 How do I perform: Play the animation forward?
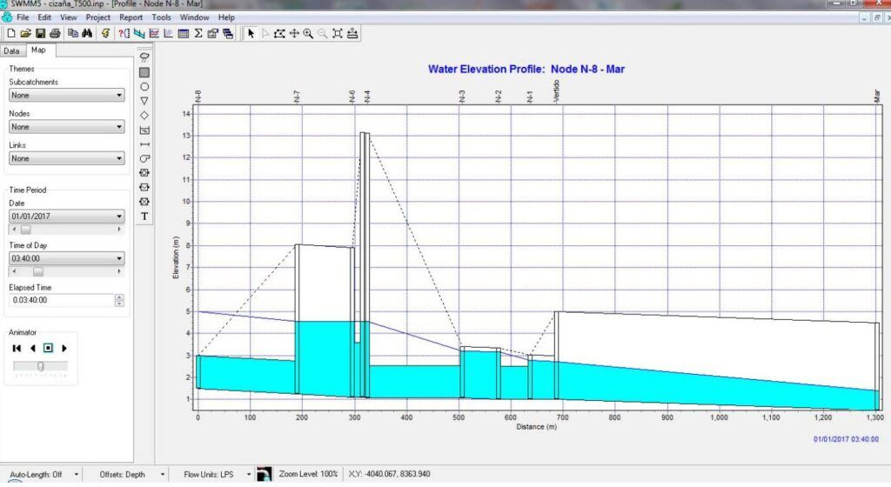click(64, 348)
